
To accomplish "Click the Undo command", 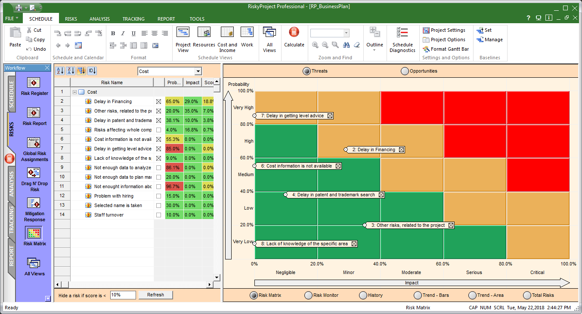I will 36,49.
